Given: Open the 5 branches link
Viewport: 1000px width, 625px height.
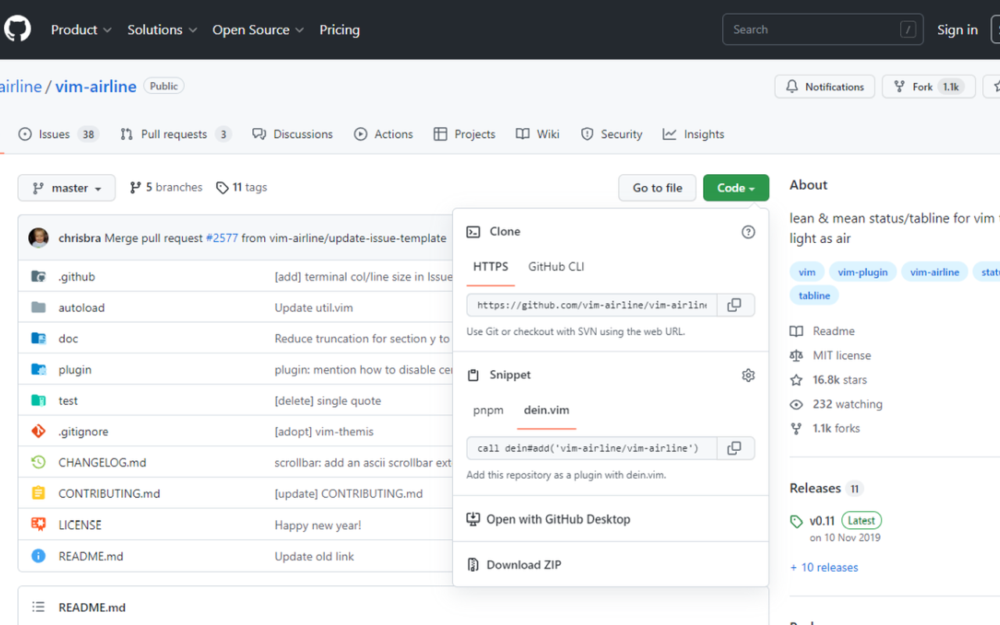Looking at the screenshot, I should [166, 187].
